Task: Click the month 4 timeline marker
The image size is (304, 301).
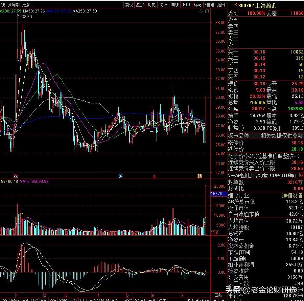Action: click(x=98, y=295)
